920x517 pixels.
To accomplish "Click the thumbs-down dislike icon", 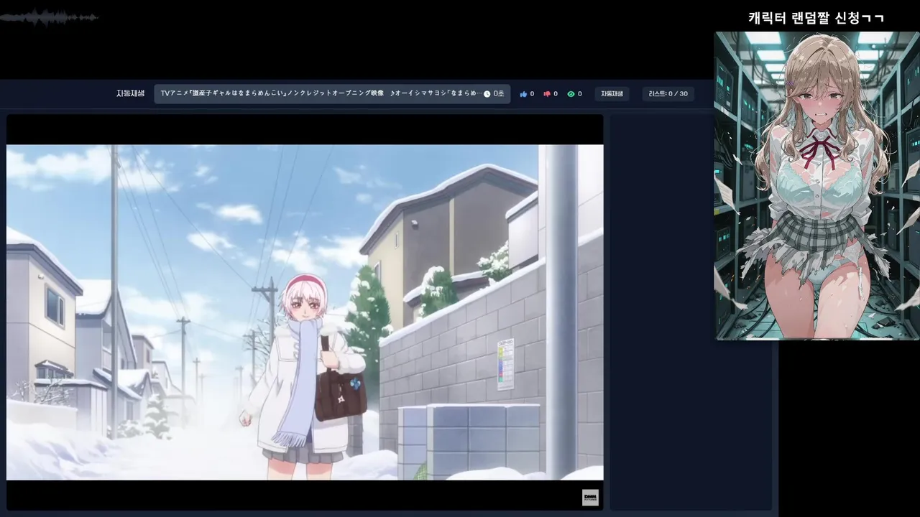I will click(547, 94).
